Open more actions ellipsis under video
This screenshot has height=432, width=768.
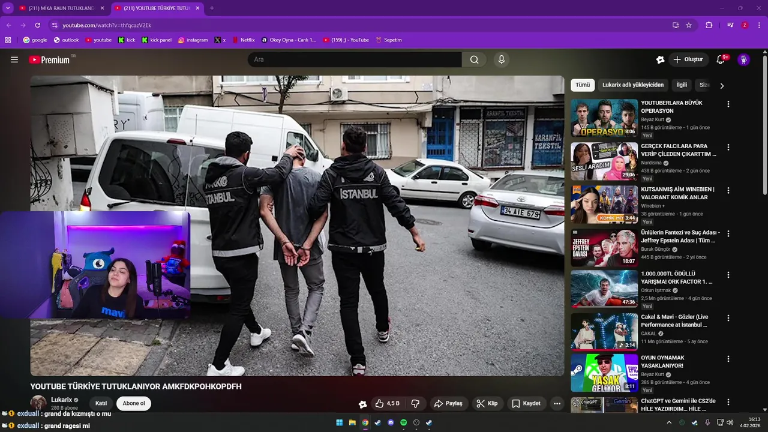[557, 403]
